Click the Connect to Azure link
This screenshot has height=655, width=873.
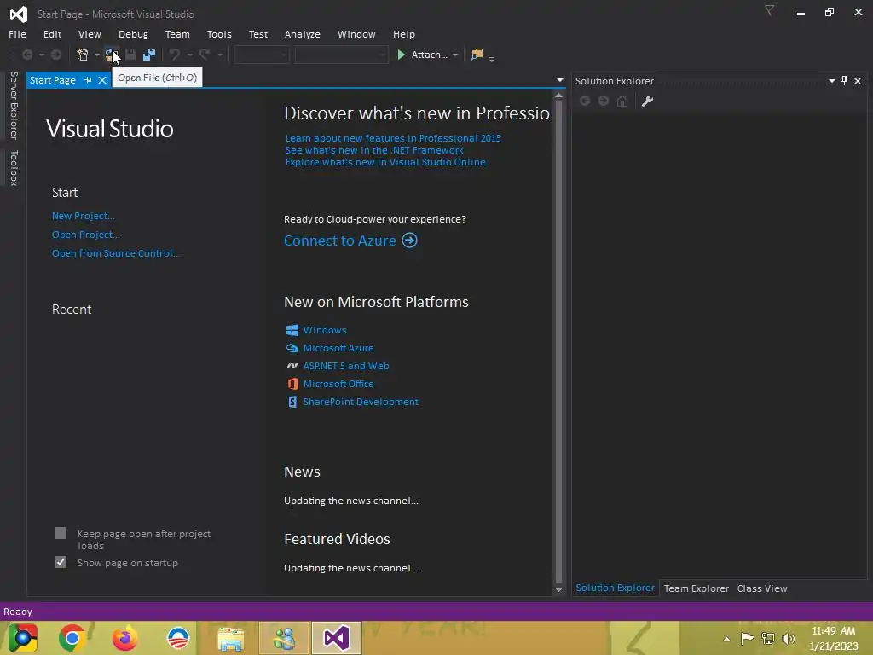click(x=339, y=241)
